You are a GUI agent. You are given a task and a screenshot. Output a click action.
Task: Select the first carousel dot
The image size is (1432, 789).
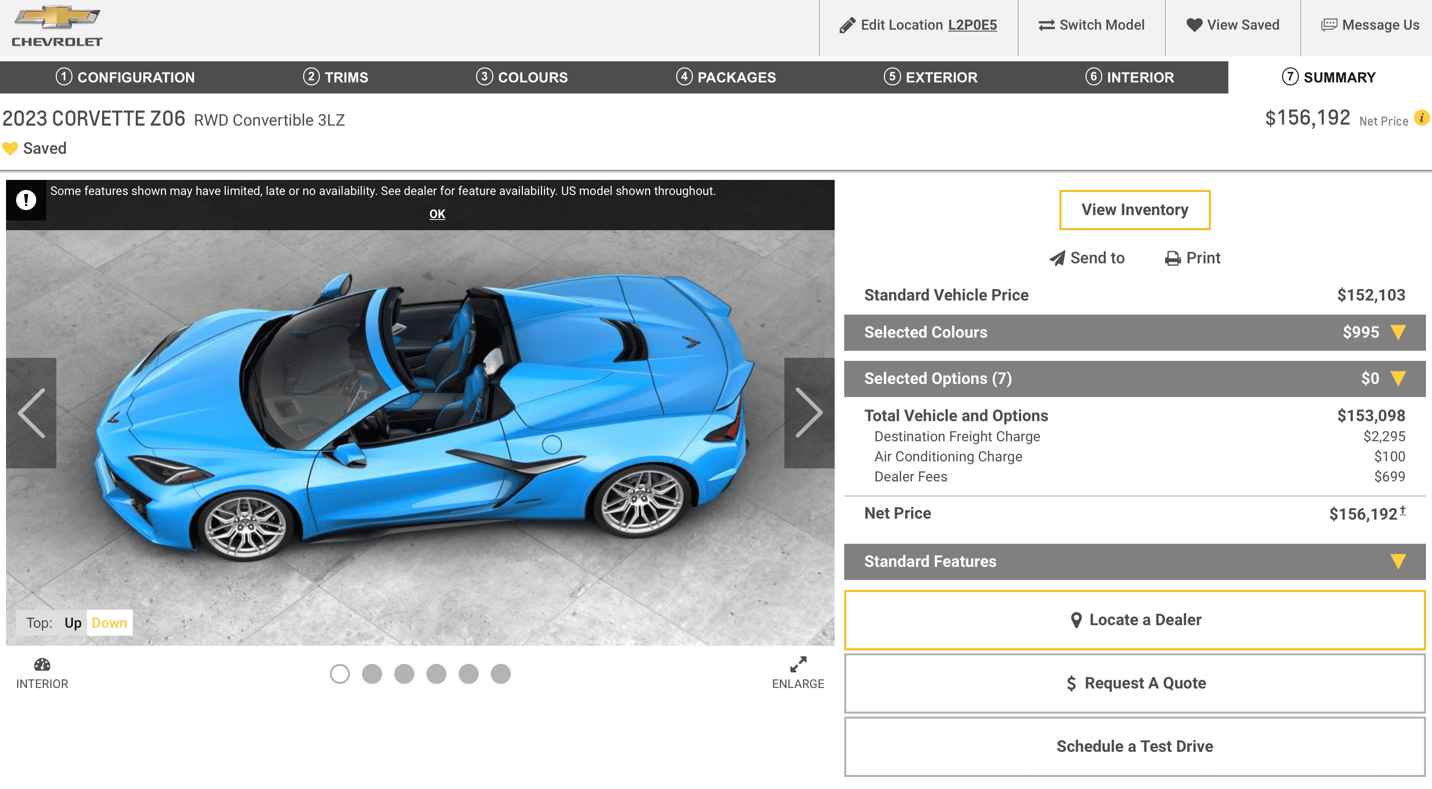coord(341,674)
